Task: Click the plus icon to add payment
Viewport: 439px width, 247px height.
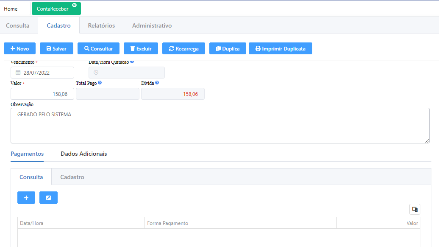Action: pos(26,198)
